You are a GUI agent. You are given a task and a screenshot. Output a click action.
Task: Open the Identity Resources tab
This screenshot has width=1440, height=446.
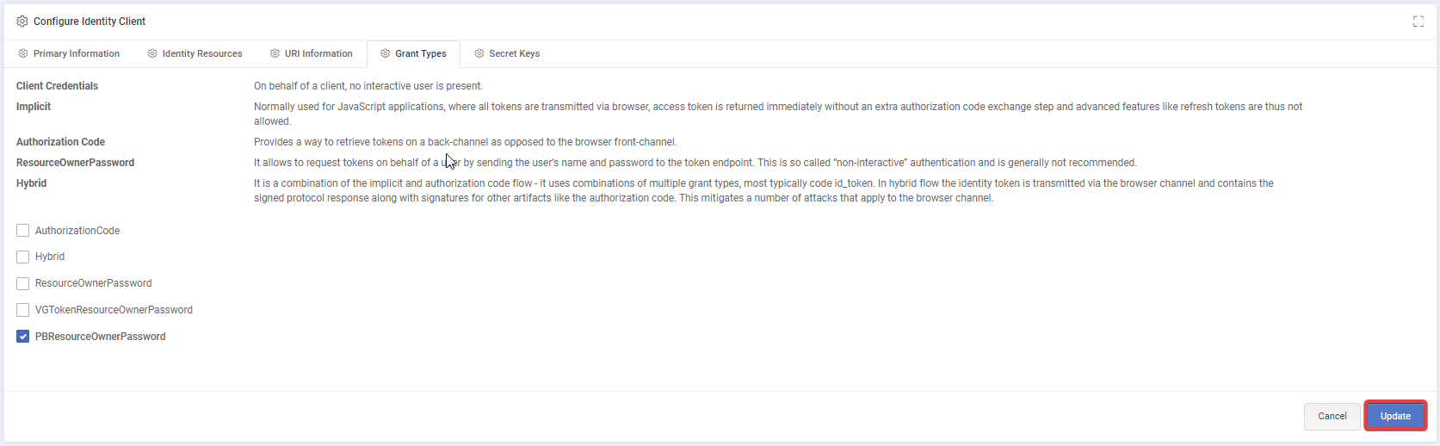tap(201, 53)
